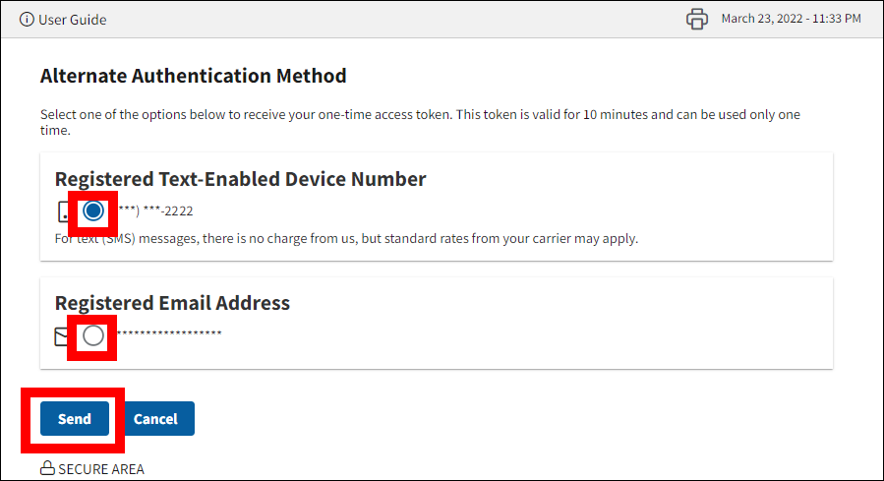The image size is (884, 481).
Task: Select the text-enabled device radio button
Action: [93, 210]
